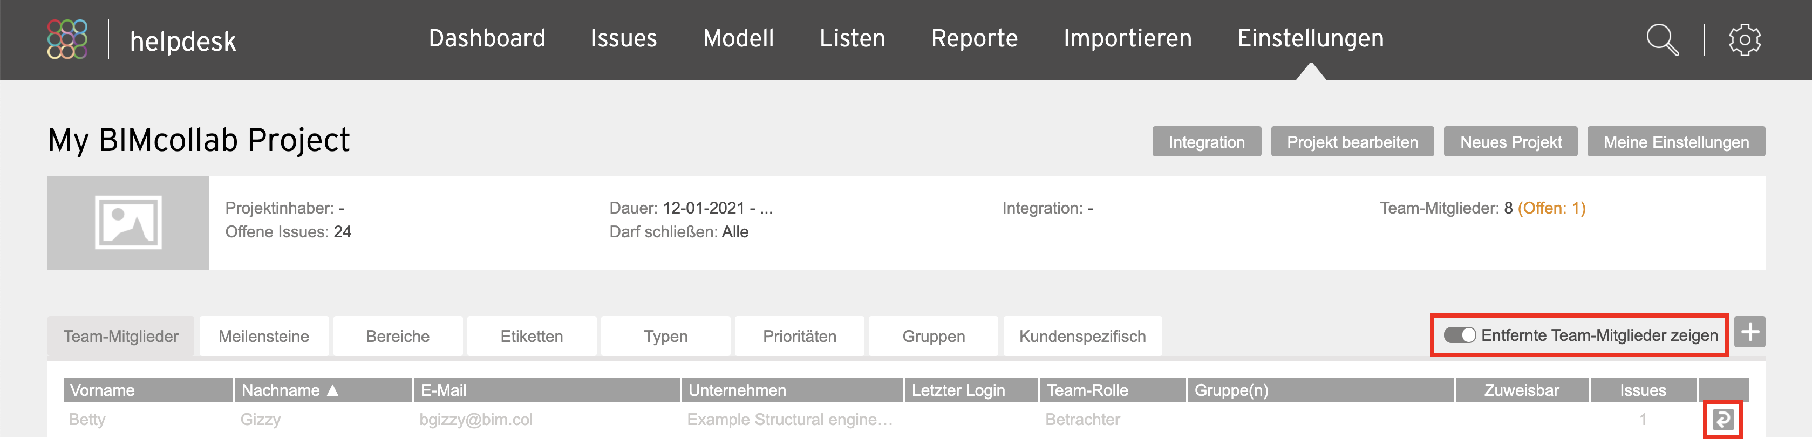
Task: Open the Modell menu item
Action: pyautogui.click(x=739, y=38)
